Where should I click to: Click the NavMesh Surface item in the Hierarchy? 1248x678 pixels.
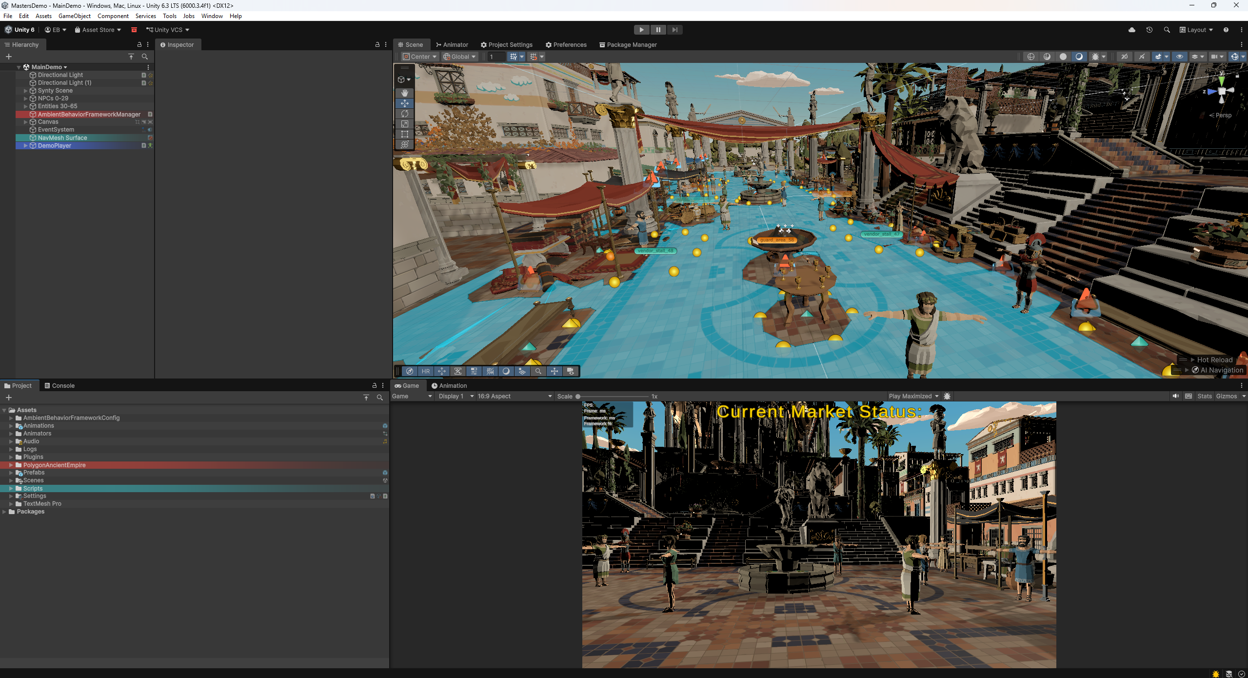coord(63,138)
